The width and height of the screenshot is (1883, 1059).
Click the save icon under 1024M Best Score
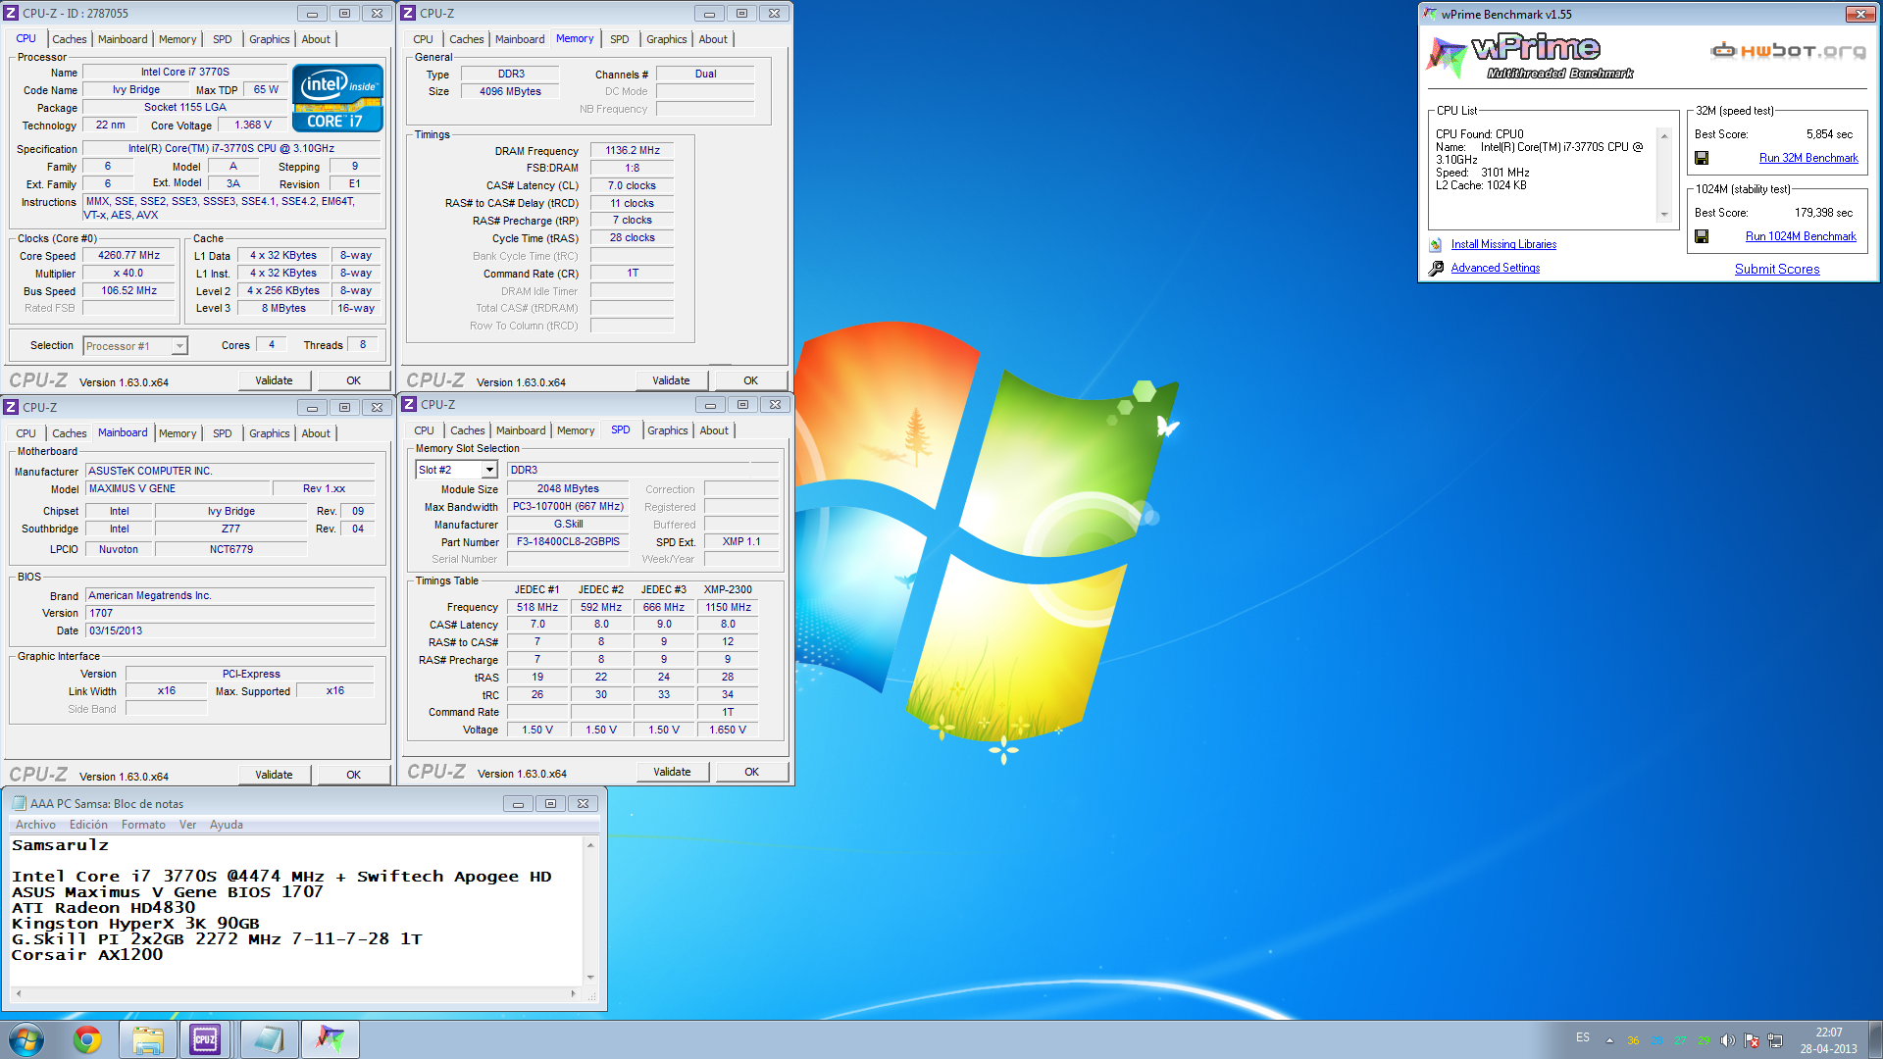pos(1702,236)
